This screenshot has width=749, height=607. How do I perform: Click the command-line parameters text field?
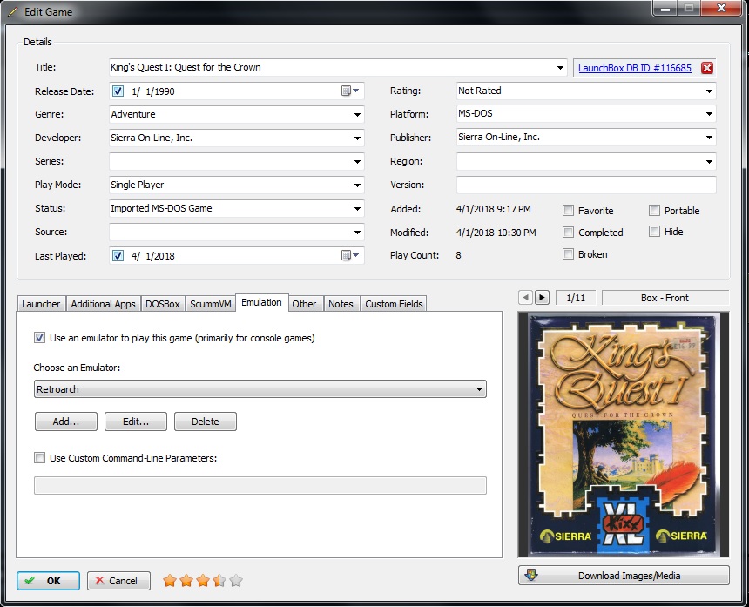pyautogui.click(x=260, y=485)
